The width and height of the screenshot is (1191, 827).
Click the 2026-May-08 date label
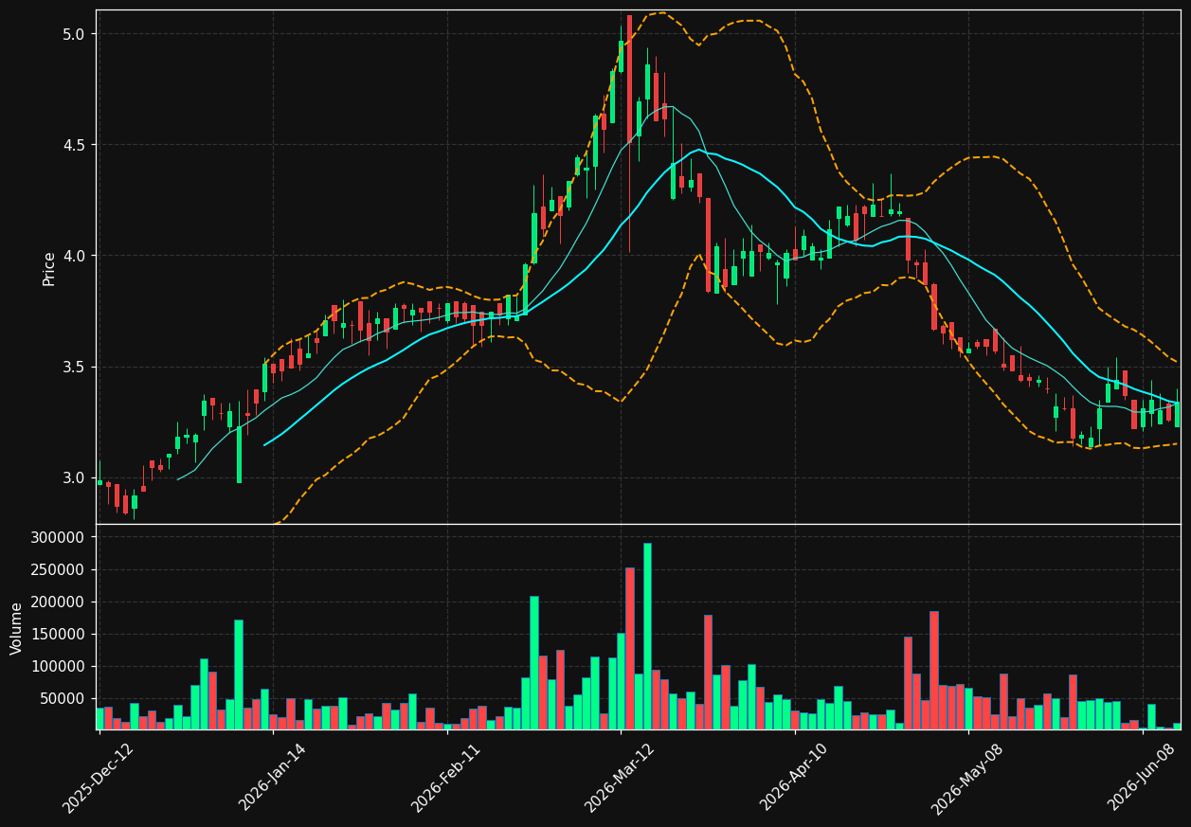point(967,779)
